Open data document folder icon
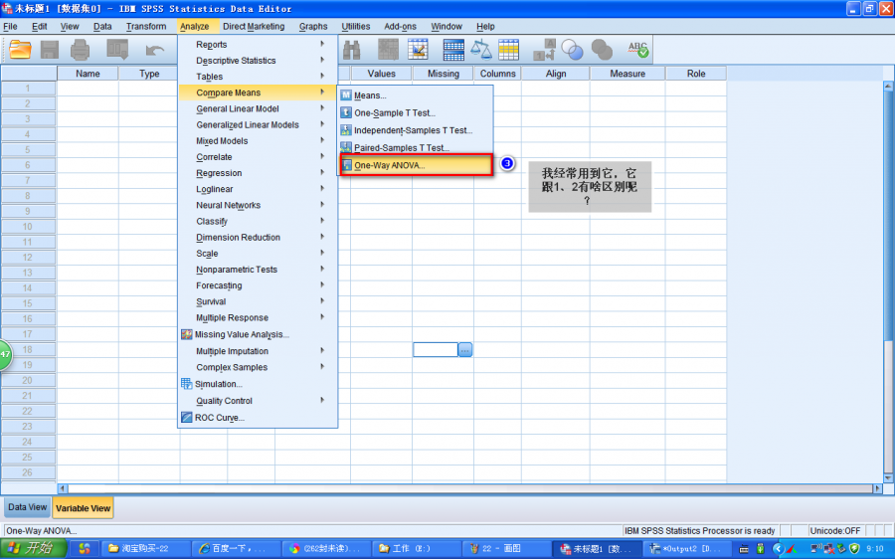Image resolution: width=895 pixels, height=559 pixels. (20, 50)
